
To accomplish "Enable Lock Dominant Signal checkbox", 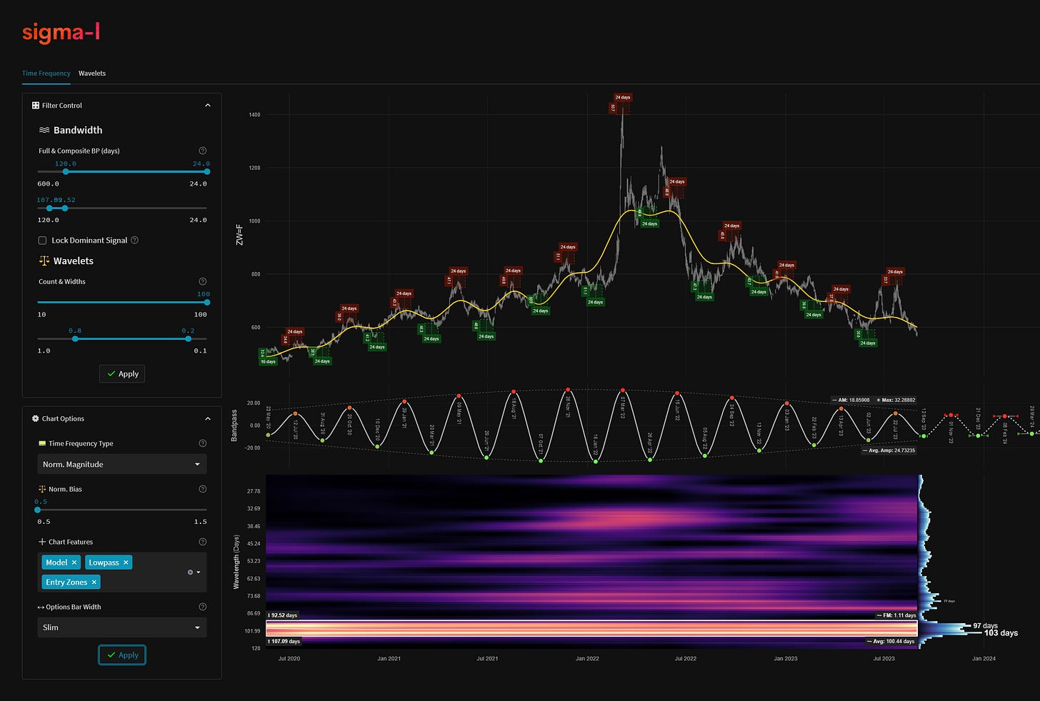I will click(42, 241).
